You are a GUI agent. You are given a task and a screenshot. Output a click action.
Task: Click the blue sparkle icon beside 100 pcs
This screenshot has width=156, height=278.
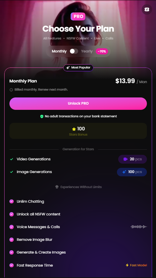pyautogui.click(x=124, y=172)
